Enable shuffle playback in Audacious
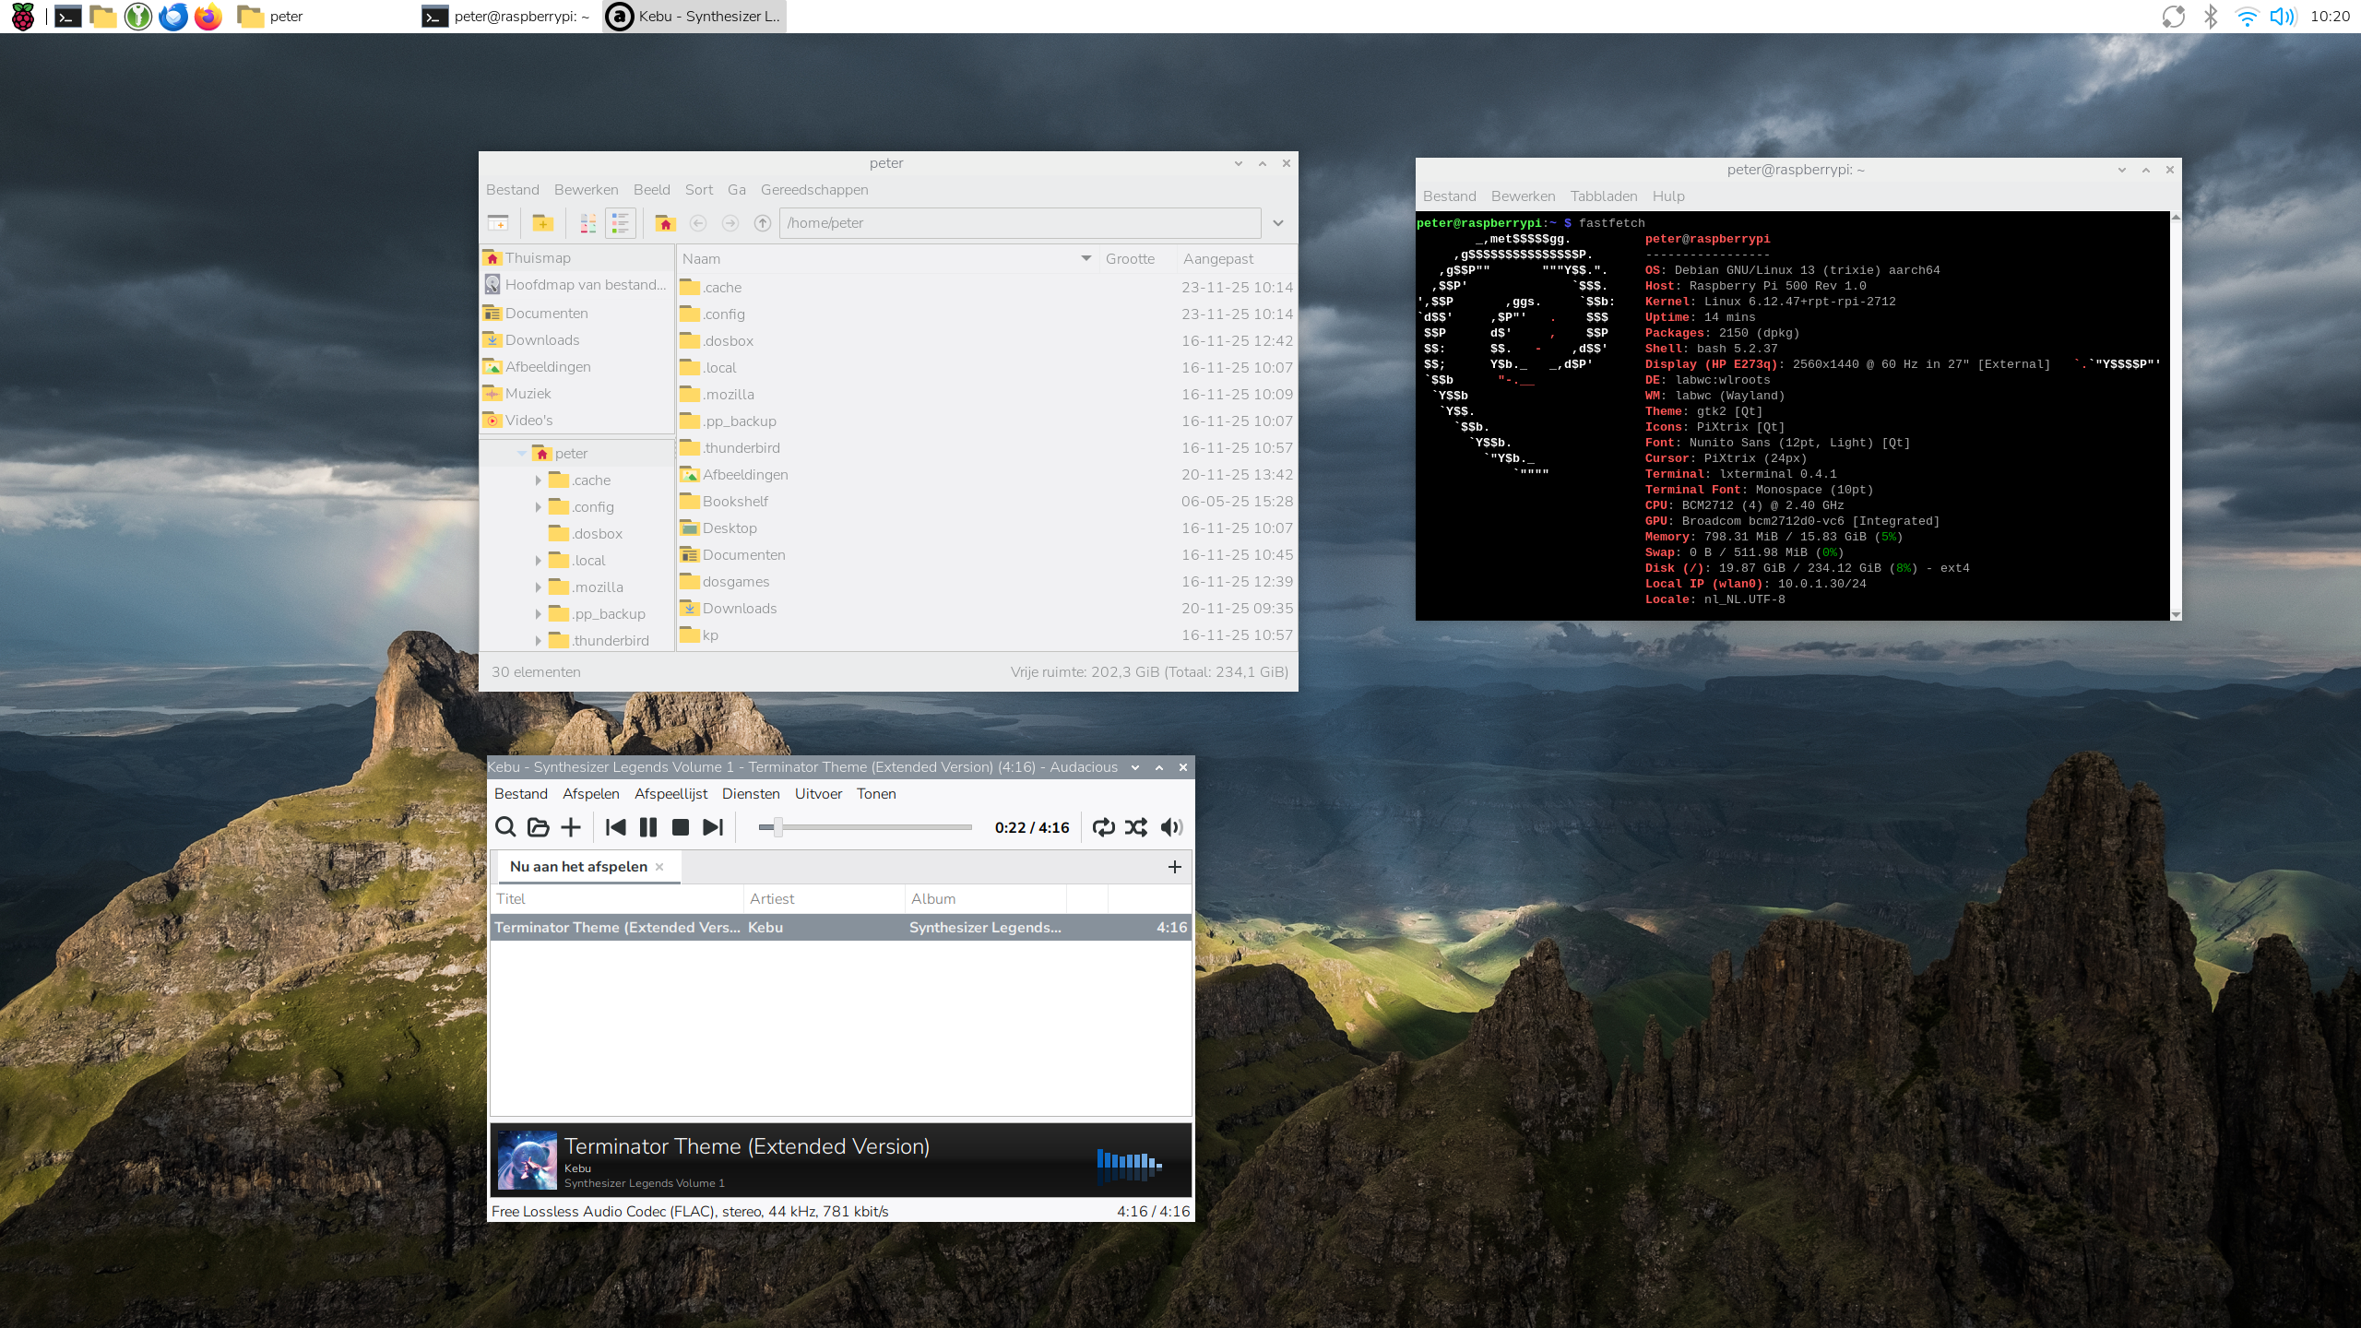2361x1328 pixels. click(x=1136, y=827)
